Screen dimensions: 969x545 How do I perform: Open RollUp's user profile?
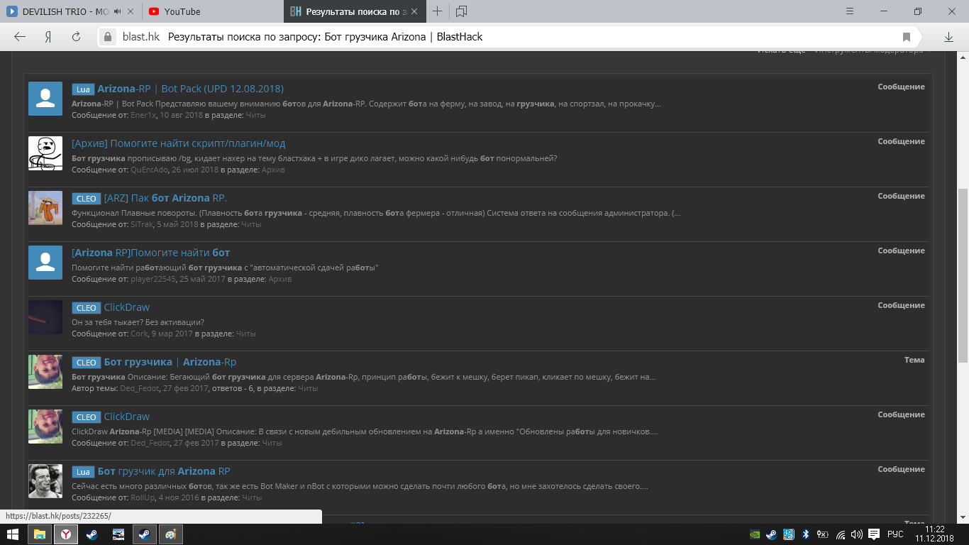click(x=142, y=497)
